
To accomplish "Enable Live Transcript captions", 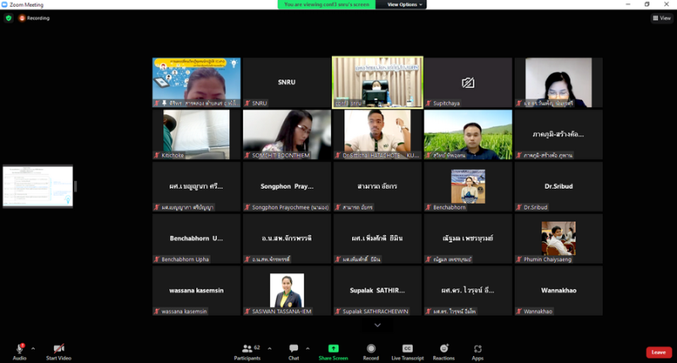I will 407,349.
